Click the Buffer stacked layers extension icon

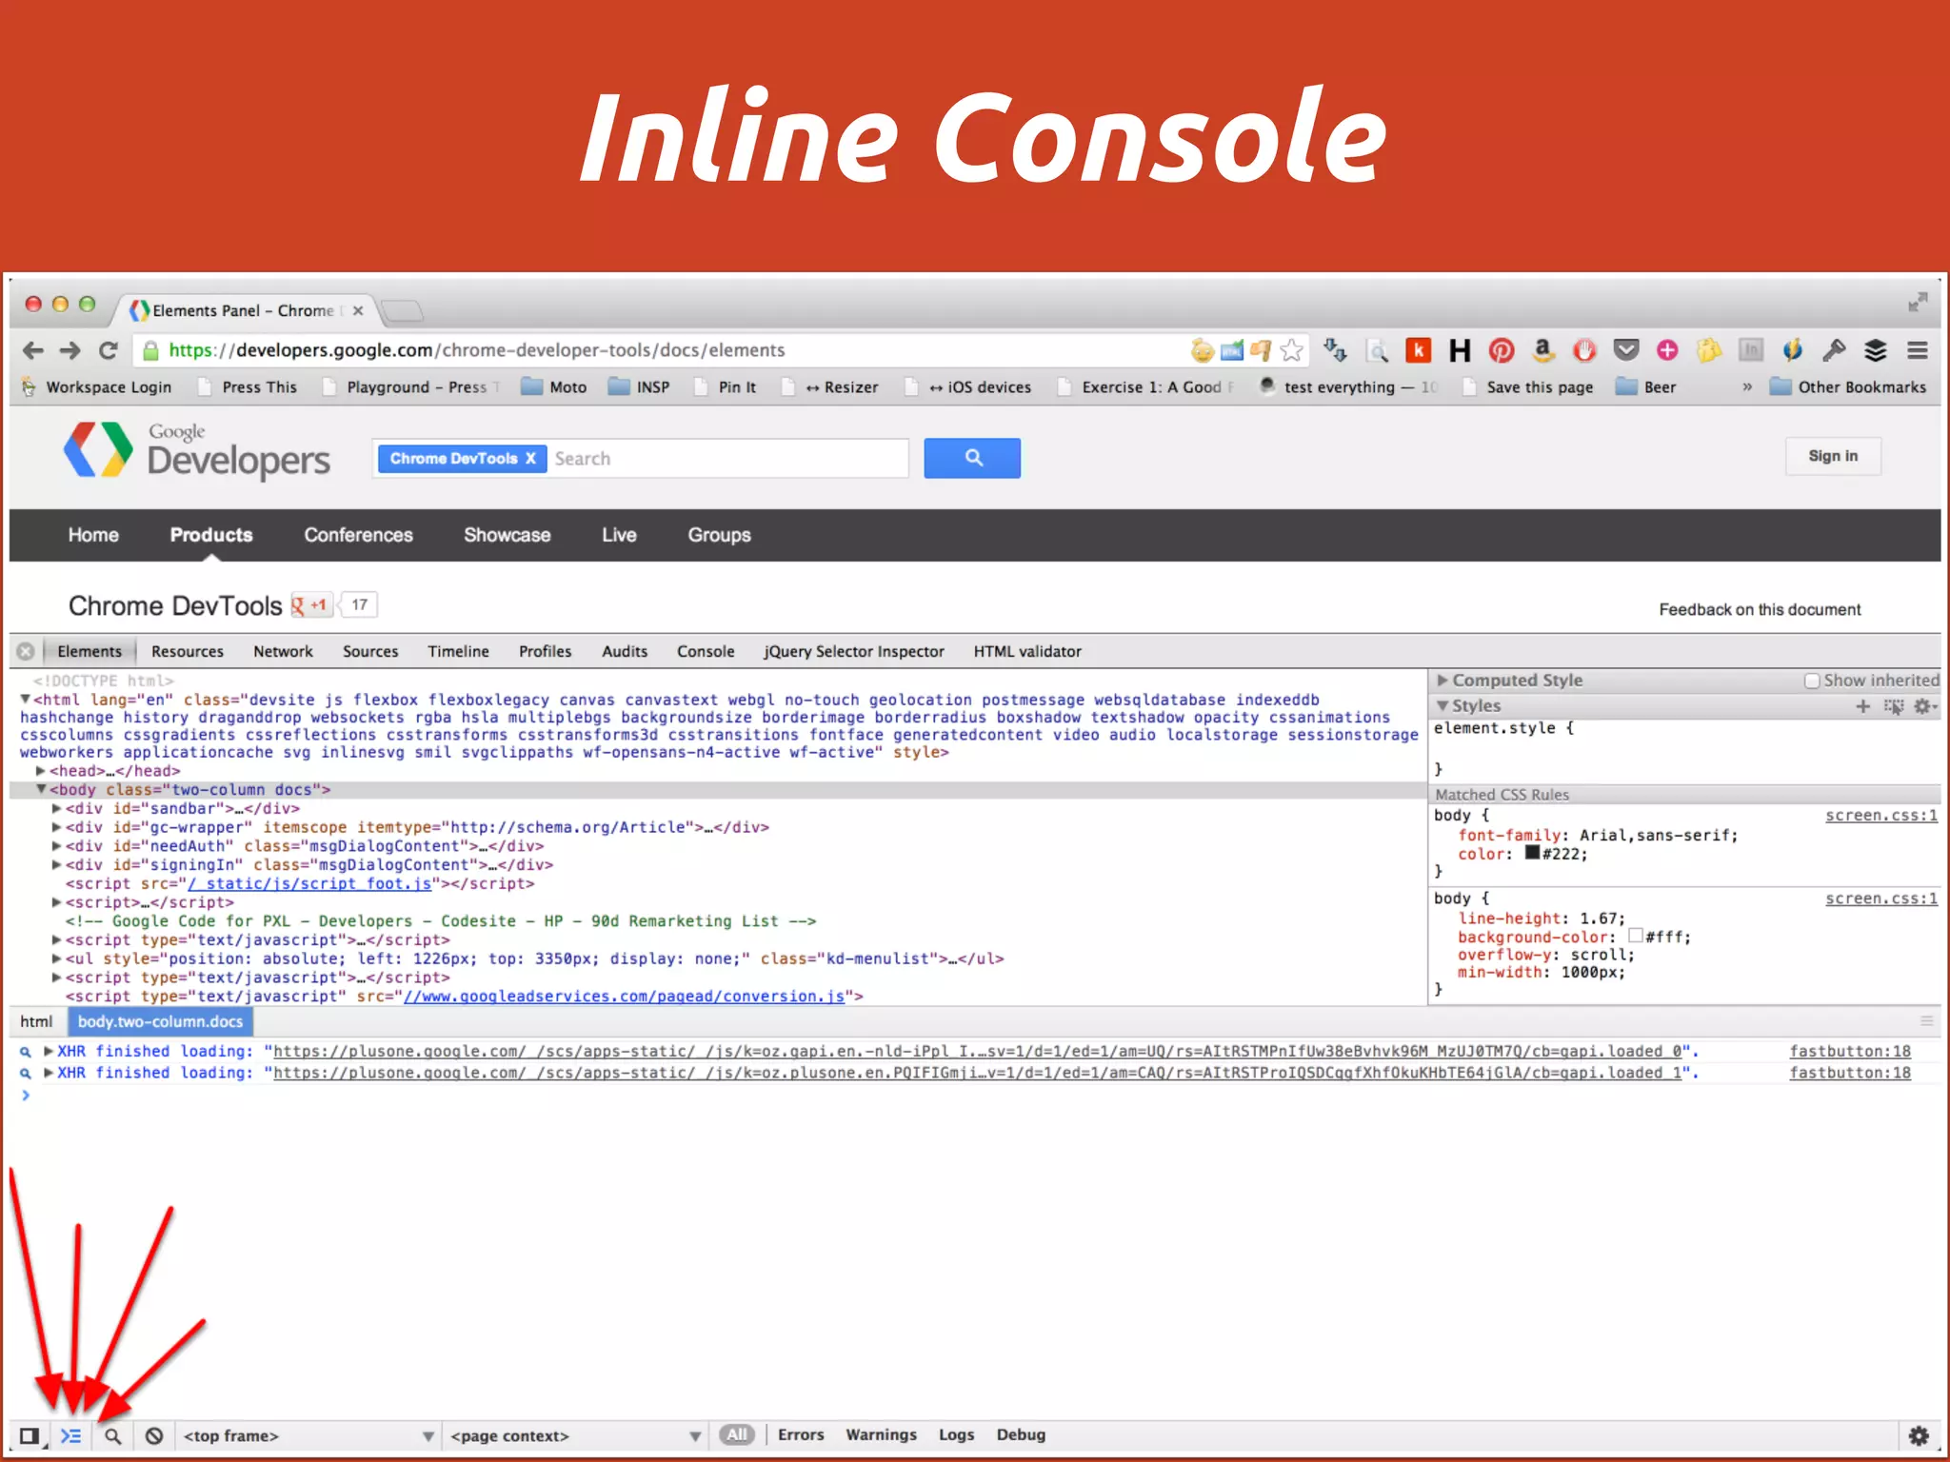1875,350
